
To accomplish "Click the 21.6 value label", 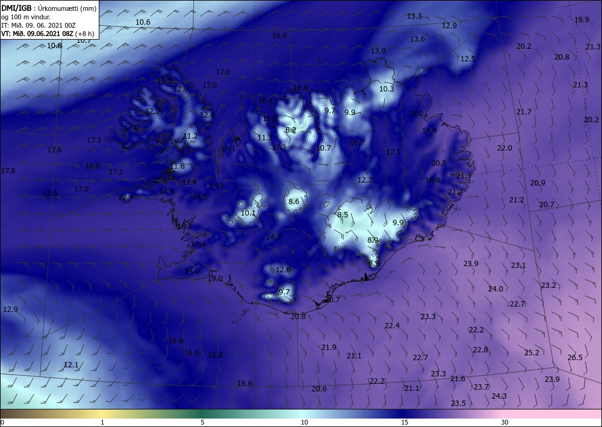I will 458,379.
